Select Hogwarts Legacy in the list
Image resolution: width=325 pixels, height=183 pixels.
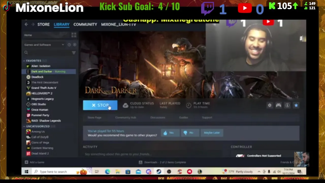(42, 99)
